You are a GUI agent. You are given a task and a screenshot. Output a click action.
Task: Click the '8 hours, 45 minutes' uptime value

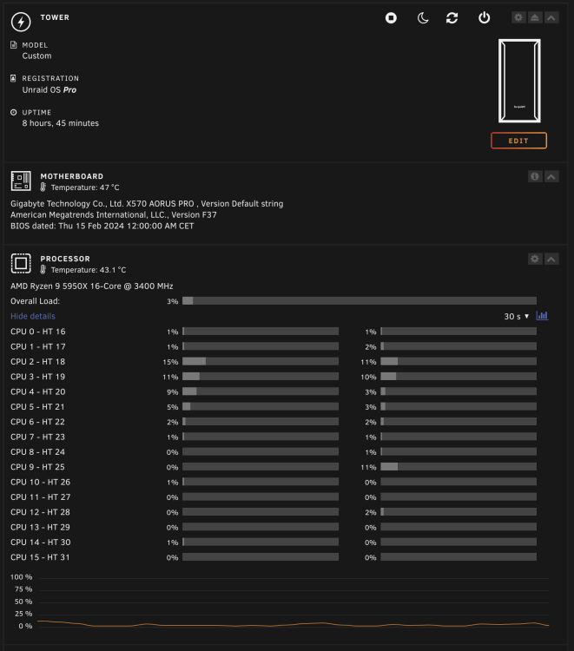point(61,123)
